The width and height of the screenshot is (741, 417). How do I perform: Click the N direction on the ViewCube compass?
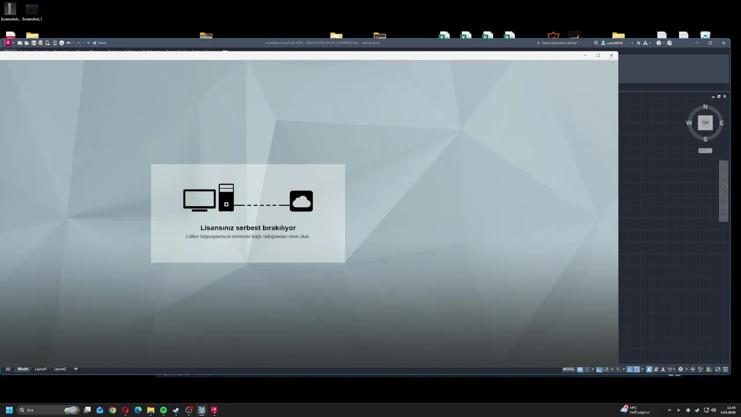(x=705, y=107)
